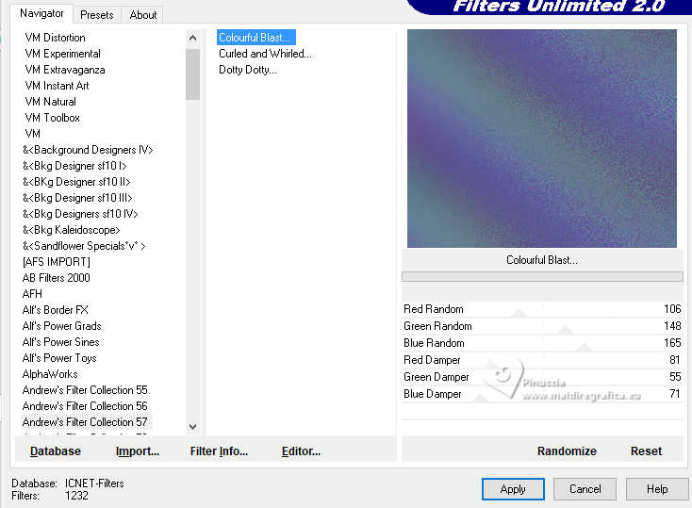The height and width of the screenshot is (508, 692).
Task: Select &<Sandflower Specials°v°> category
Action: 84,246
